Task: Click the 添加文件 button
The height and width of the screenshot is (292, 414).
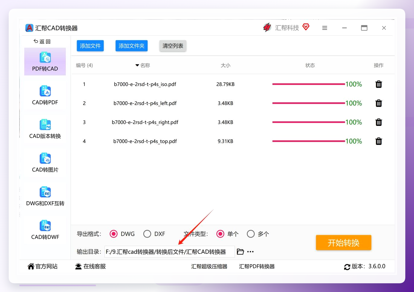Action: (90, 46)
